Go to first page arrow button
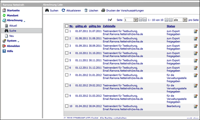The width and height of the screenshot is (200, 120). 140,20
